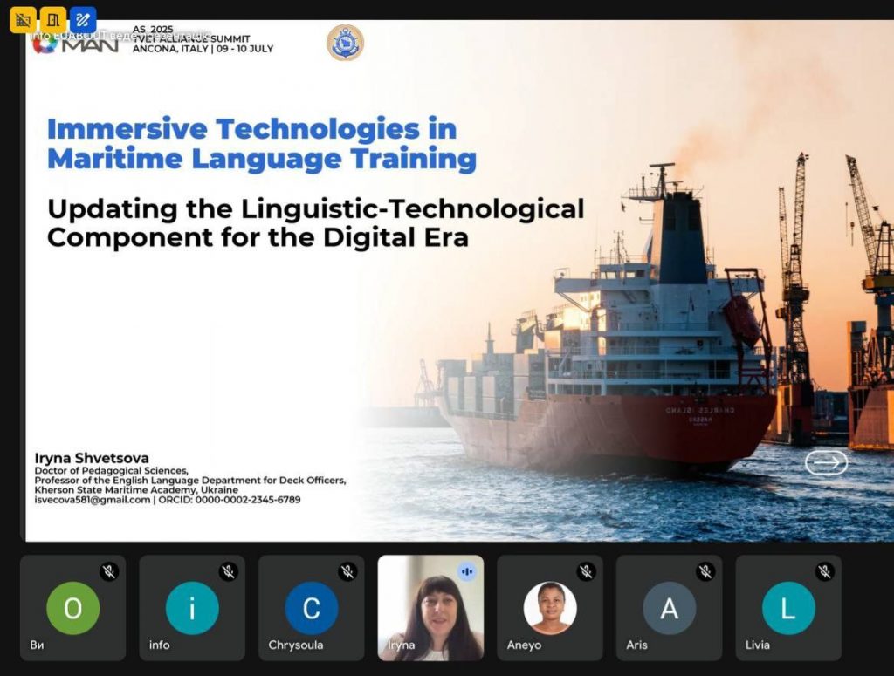Select Aneyo's profile photo tile
The width and height of the screenshot is (894, 676).
550,607
